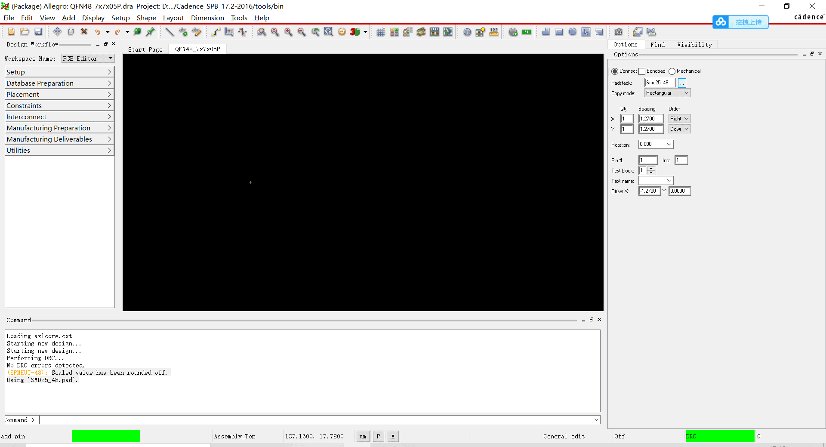Toggle the A button in status bar
This screenshot has width=826, height=447.
(x=393, y=436)
